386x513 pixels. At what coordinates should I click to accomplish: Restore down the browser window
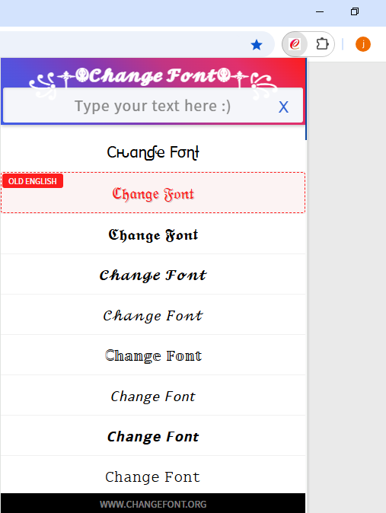(355, 11)
